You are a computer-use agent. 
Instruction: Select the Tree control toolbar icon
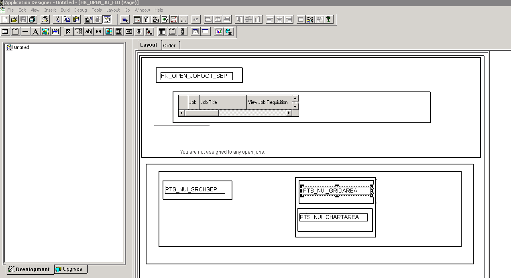[149, 32]
